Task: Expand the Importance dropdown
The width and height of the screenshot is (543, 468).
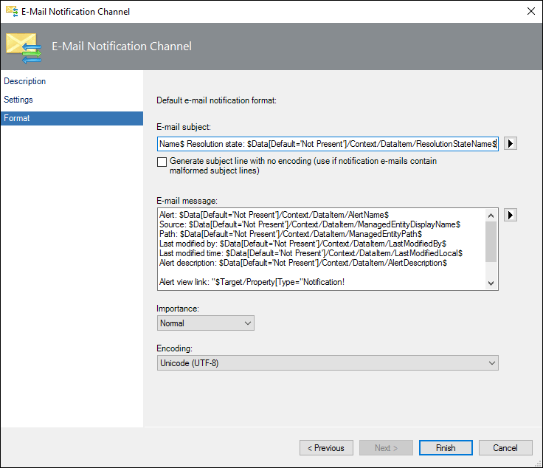Action: [x=206, y=323]
